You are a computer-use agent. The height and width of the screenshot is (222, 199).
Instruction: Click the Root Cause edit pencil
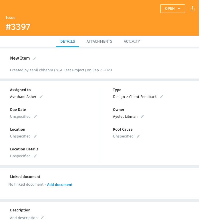138,136
